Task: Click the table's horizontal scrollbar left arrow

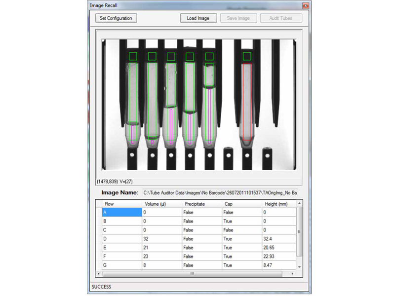Action: pos(99,273)
